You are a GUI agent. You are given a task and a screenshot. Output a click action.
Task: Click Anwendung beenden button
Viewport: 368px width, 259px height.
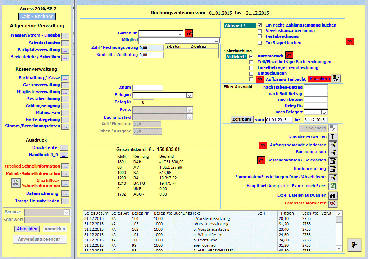tap(40, 239)
